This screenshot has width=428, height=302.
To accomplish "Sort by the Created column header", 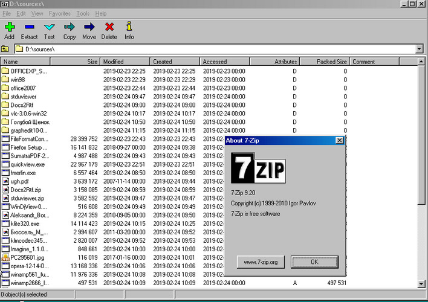I will pyautogui.click(x=175, y=62).
